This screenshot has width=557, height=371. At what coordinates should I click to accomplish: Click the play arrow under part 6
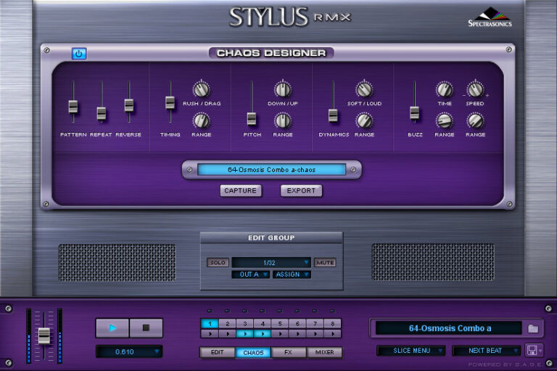coord(297,334)
